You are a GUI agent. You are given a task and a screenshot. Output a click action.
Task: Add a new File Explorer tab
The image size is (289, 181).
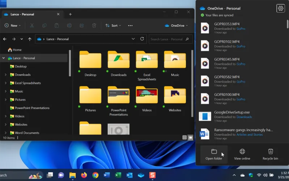(x=70, y=14)
